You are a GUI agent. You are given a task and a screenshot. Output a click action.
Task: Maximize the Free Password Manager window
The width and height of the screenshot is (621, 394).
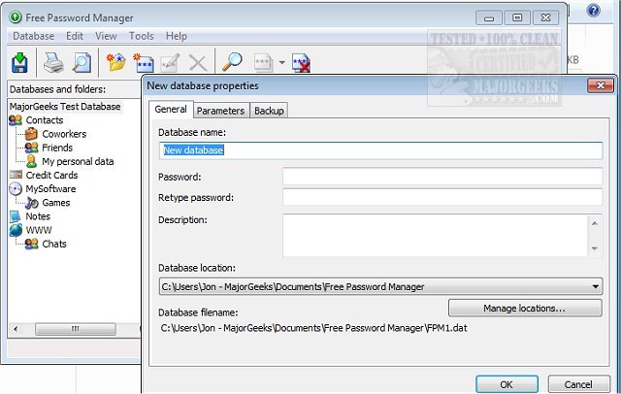pyautogui.click(x=517, y=17)
